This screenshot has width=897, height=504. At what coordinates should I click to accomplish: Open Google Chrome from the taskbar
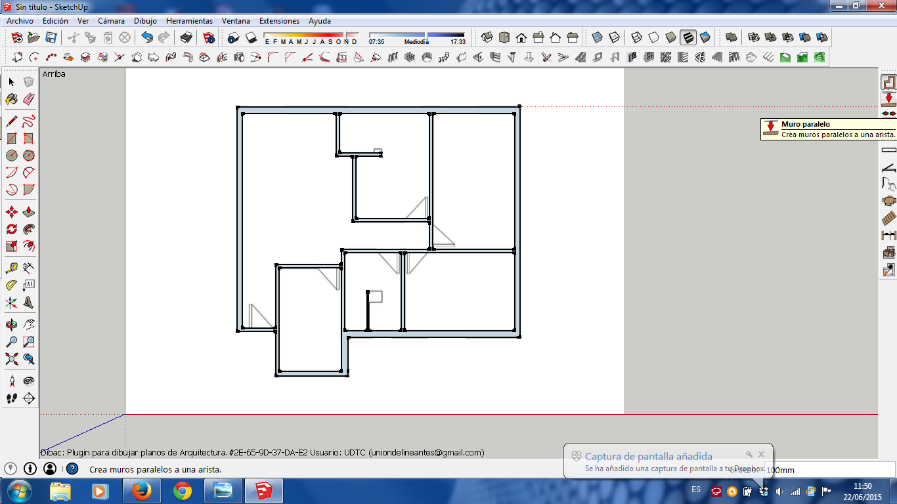point(183,491)
